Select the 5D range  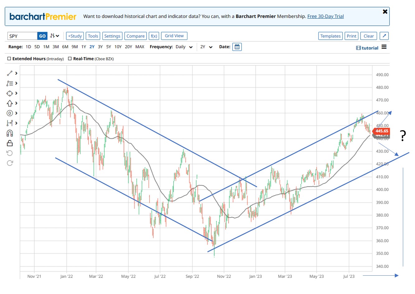[x=37, y=47]
